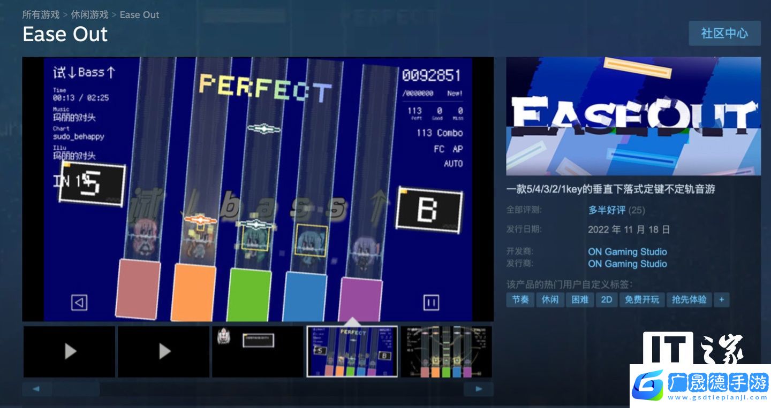Click the main gameplay screenshot
The image size is (771, 408).
click(258, 189)
